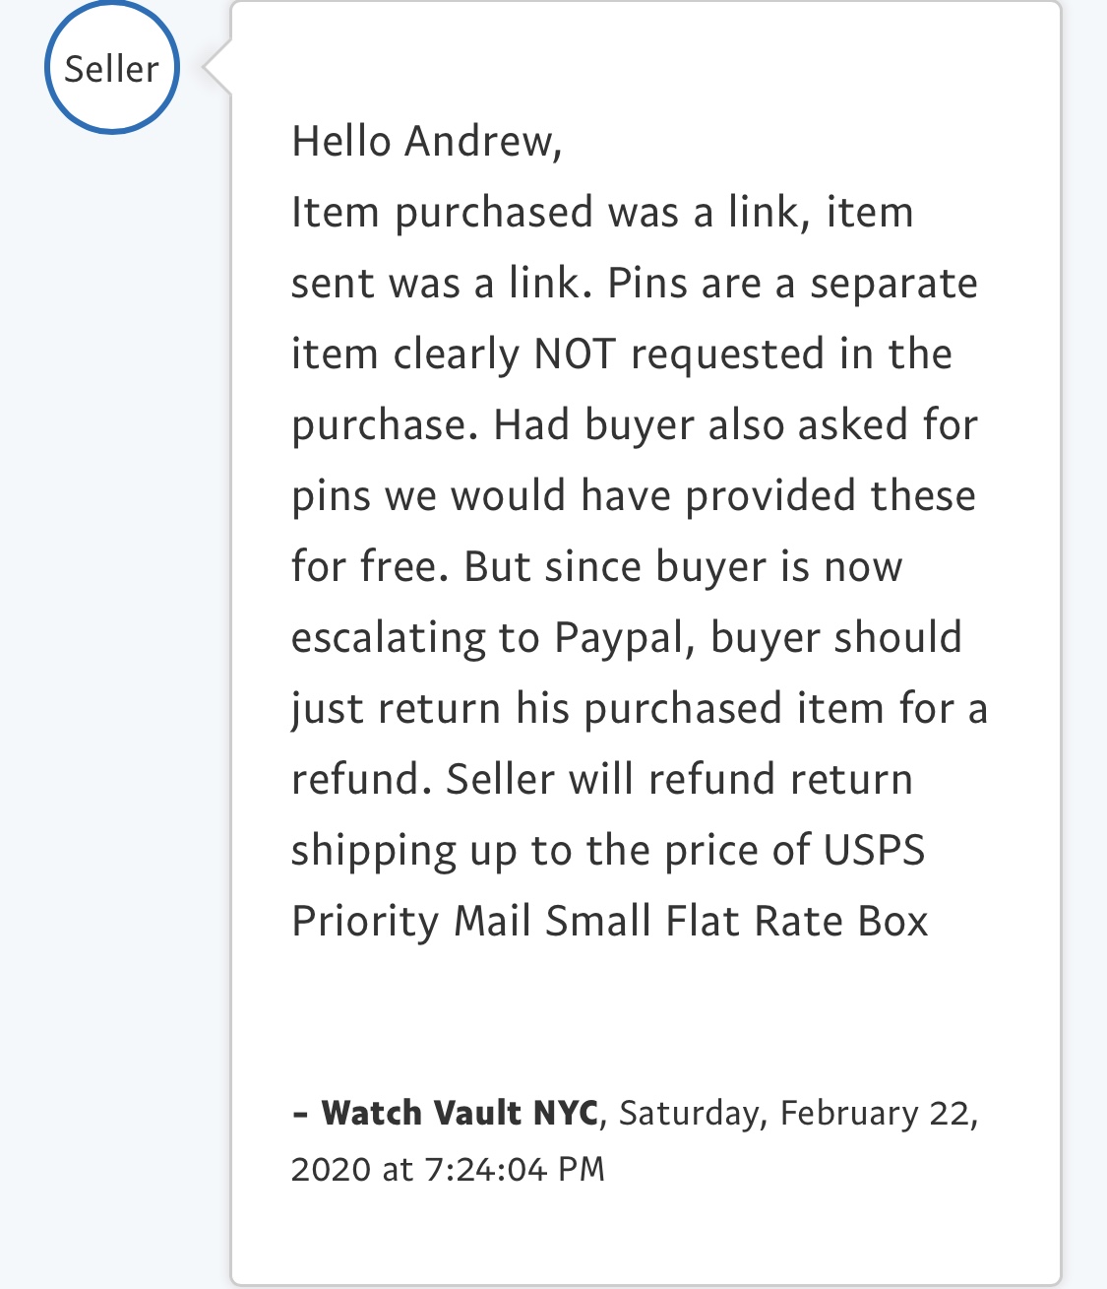
Task: Click the Watch Vault NYC sender name
Action: pos(460,1113)
